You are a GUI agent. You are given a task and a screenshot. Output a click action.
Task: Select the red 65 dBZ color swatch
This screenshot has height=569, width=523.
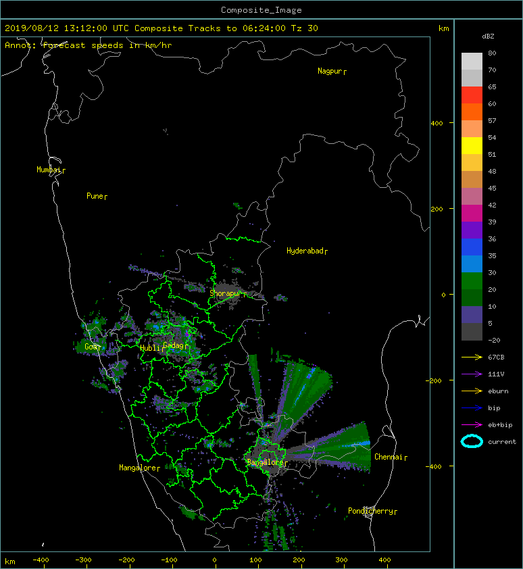pos(472,95)
